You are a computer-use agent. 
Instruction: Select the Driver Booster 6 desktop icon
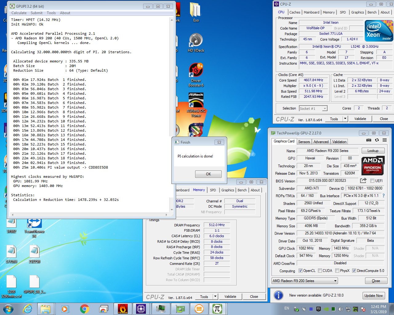(196, 75)
